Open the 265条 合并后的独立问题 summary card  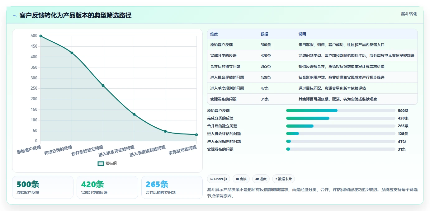point(172,187)
